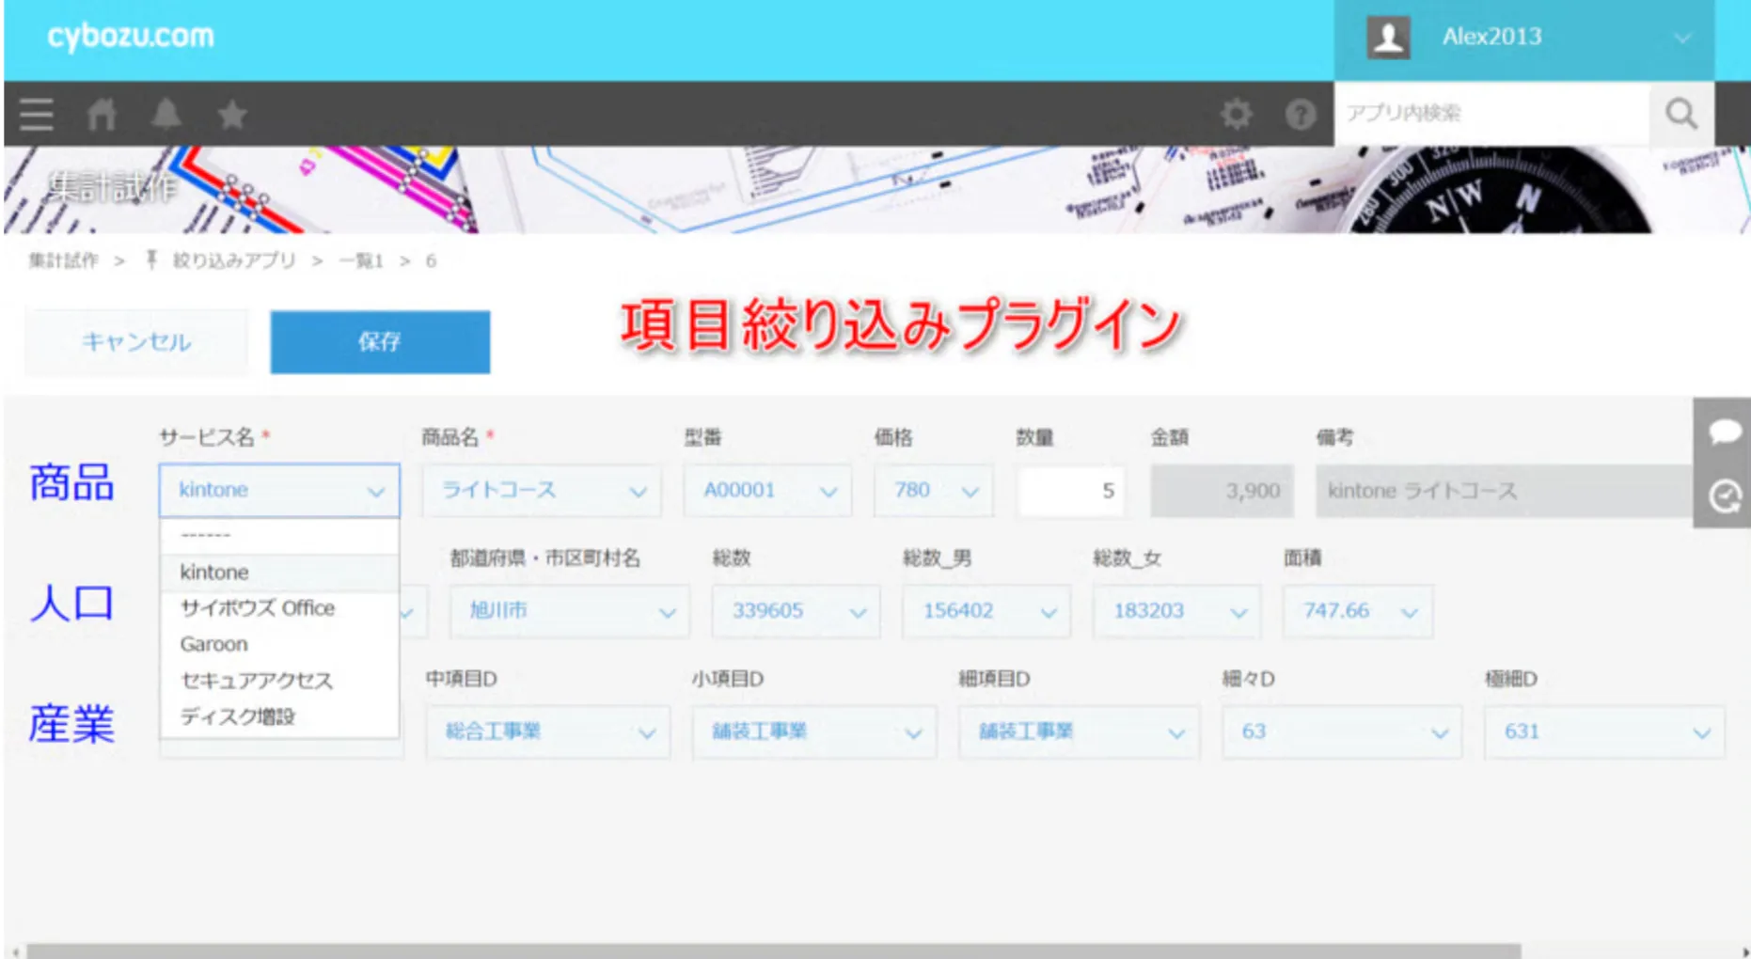Open the 旭川市 dropdown
The image size is (1751, 959).
click(569, 611)
